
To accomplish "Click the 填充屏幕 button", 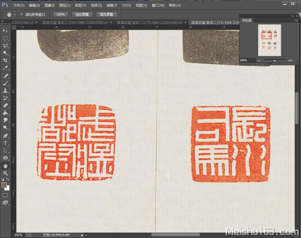I will pos(106,14).
